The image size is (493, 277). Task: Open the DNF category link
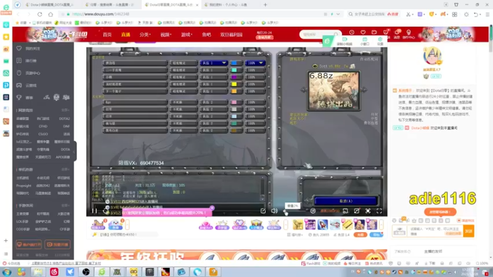point(67,126)
